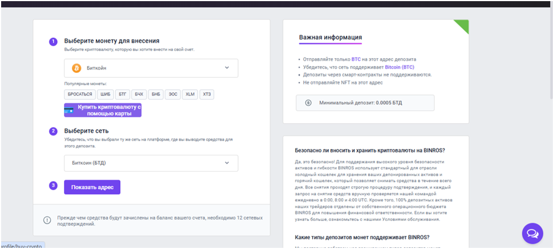Click the coin icon next to minimum deposit
554x249 pixels.
(x=308, y=103)
